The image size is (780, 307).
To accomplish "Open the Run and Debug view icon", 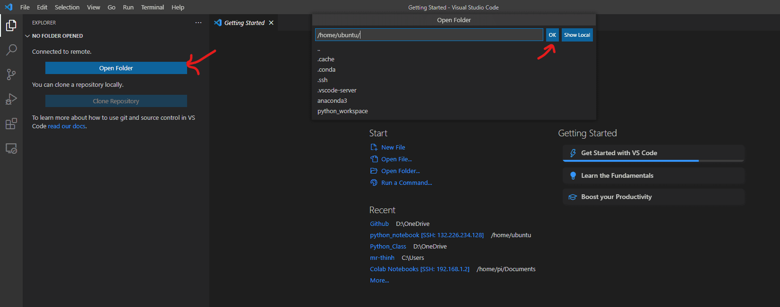I will pyautogui.click(x=11, y=99).
